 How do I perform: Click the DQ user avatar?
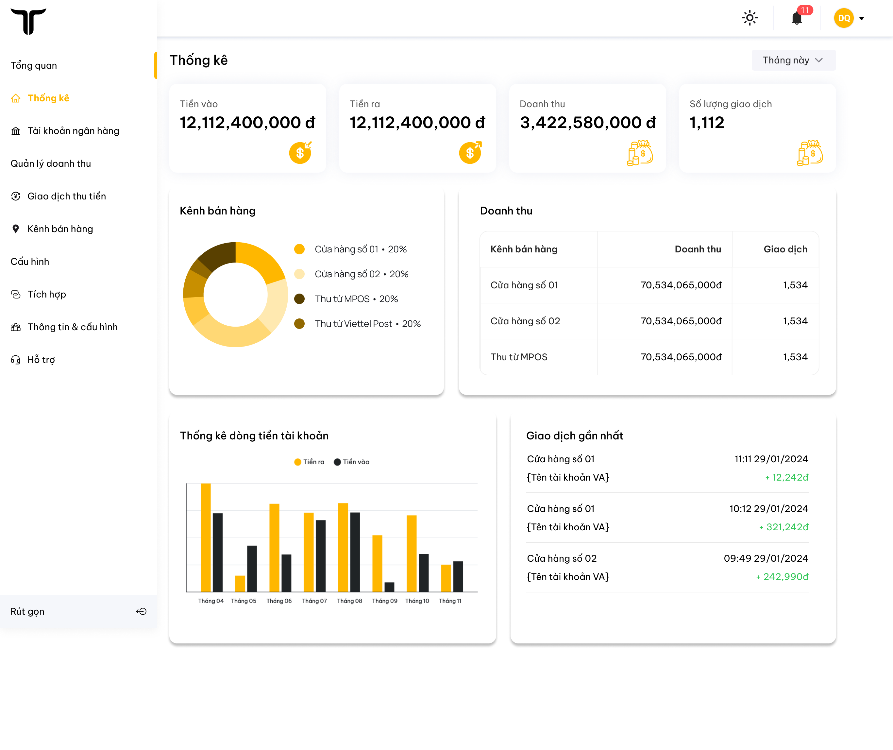tap(844, 18)
